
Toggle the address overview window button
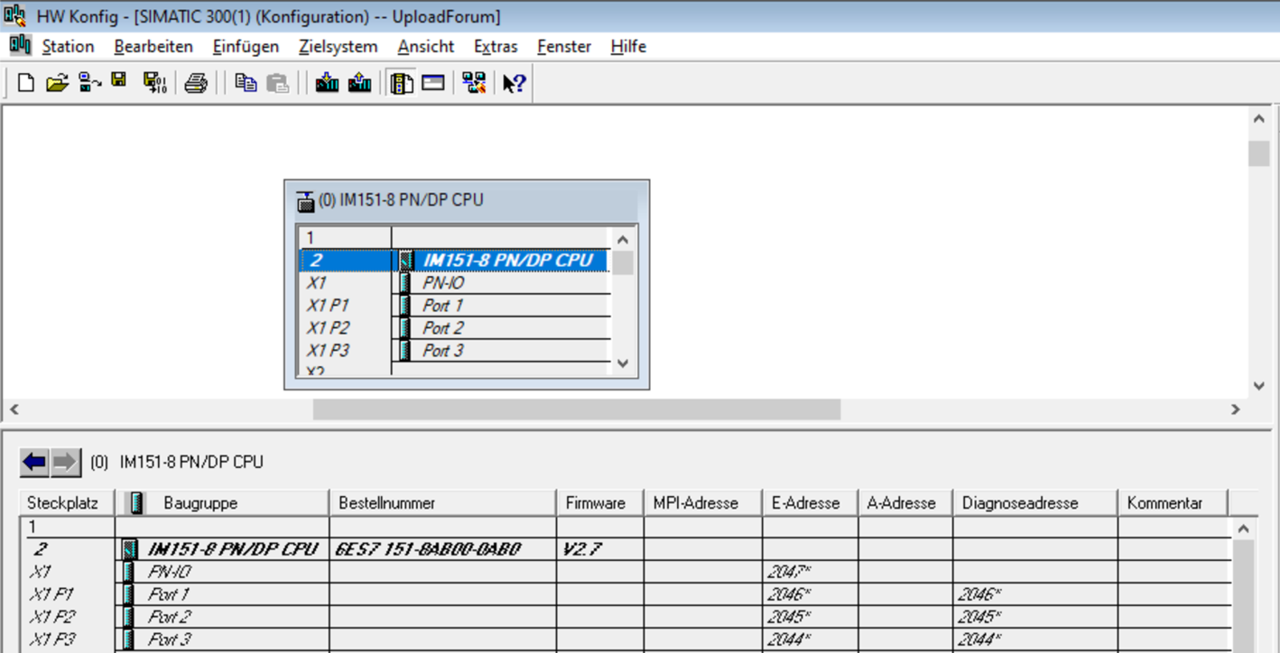(433, 83)
